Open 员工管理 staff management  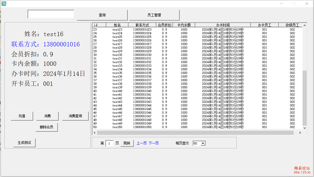[x=154, y=15]
